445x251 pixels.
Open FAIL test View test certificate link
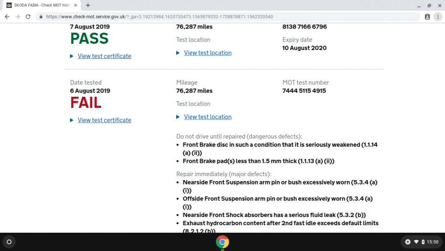pos(105,120)
